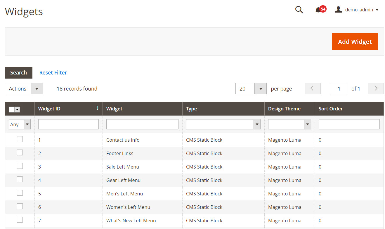Go to previous page arrow

tap(313, 89)
